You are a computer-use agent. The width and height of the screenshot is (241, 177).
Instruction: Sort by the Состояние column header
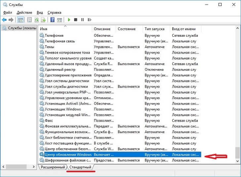129,29
